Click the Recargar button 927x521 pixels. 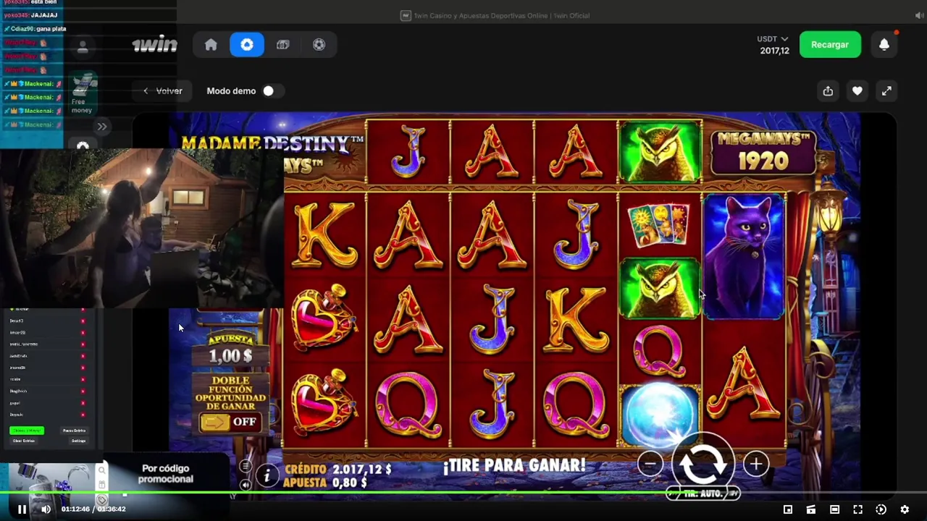pyautogui.click(x=830, y=45)
